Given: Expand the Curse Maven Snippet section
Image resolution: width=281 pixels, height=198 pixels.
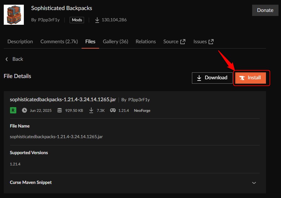Looking at the screenshot, I should [135, 182].
